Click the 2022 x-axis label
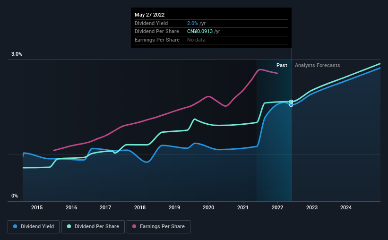 [x=277, y=207]
